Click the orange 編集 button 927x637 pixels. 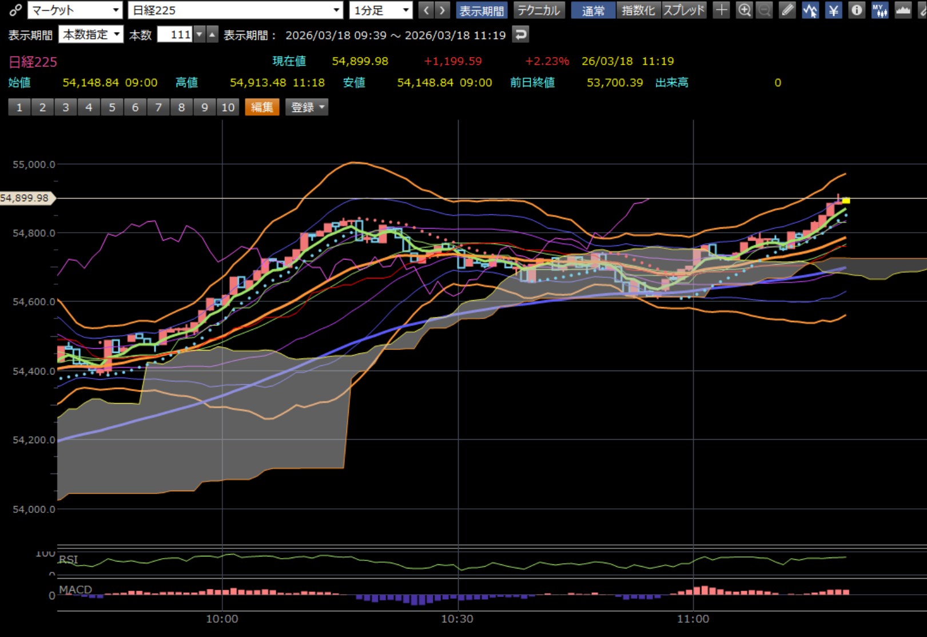(x=262, y=108)
